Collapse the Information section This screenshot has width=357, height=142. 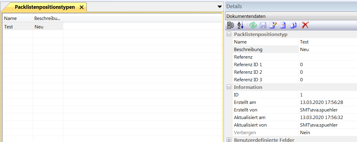(229, 87)
